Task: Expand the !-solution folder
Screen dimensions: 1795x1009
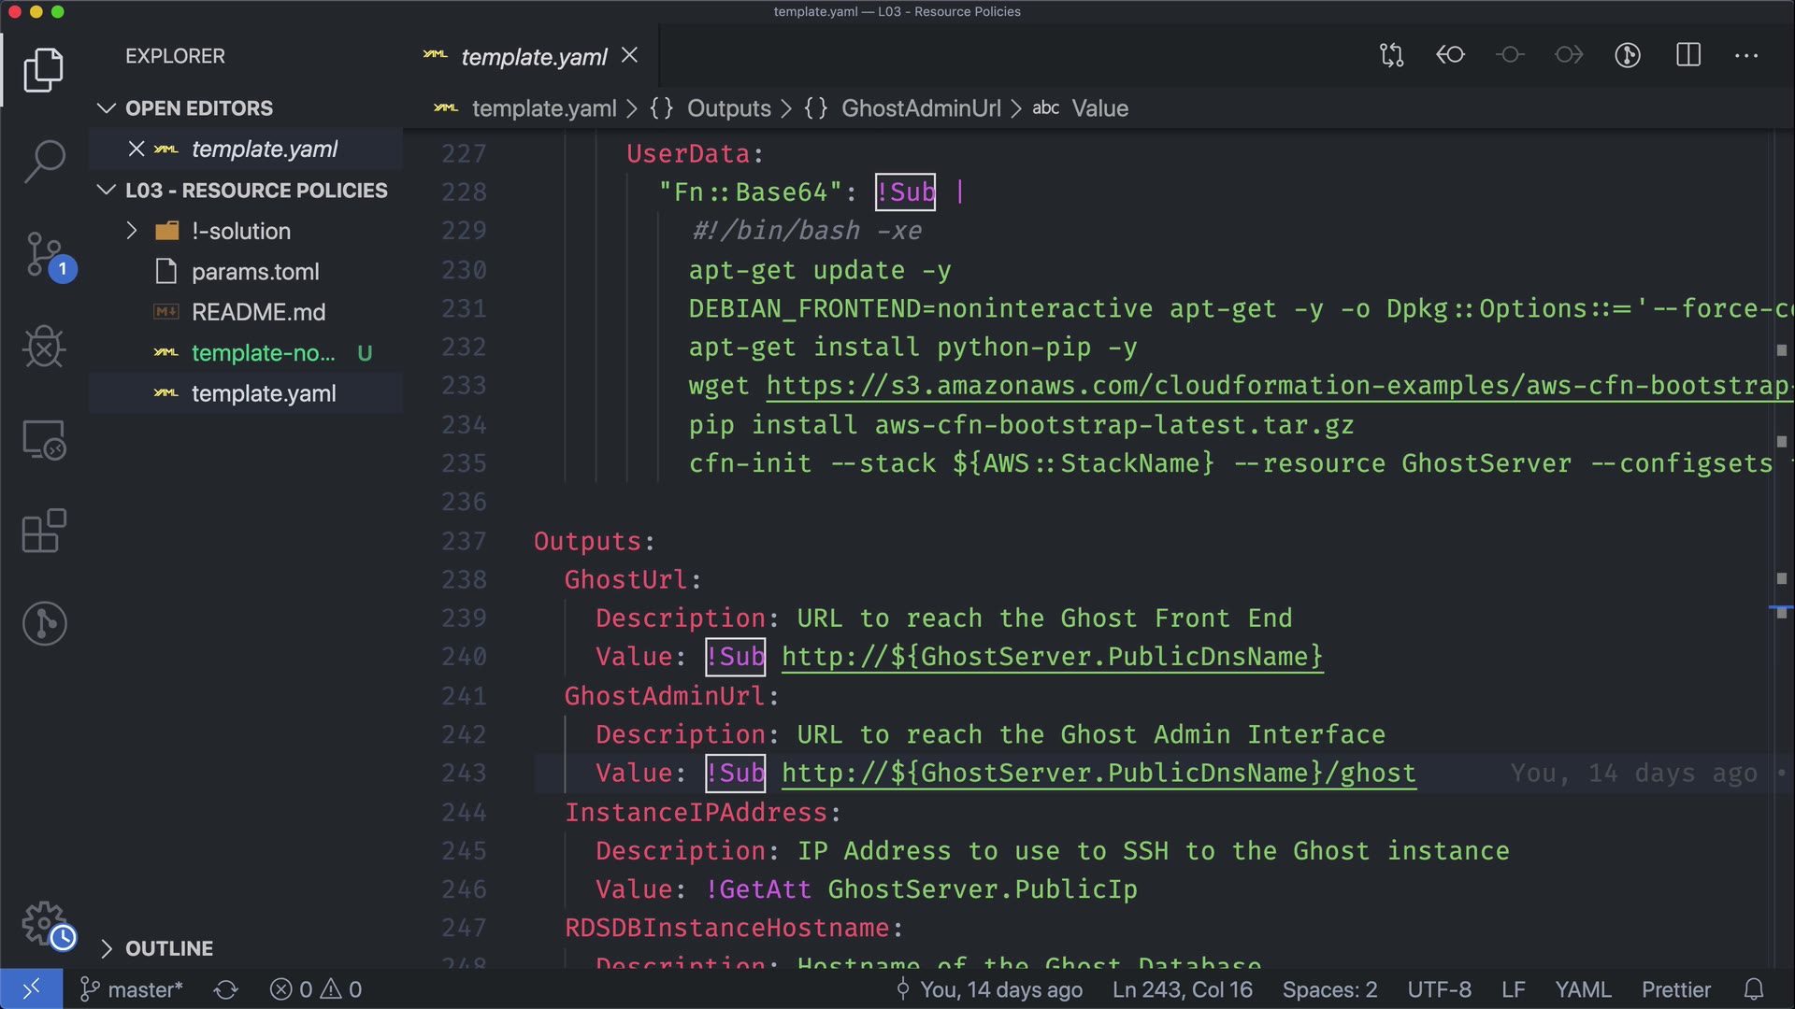Action: tap(132, 231)
